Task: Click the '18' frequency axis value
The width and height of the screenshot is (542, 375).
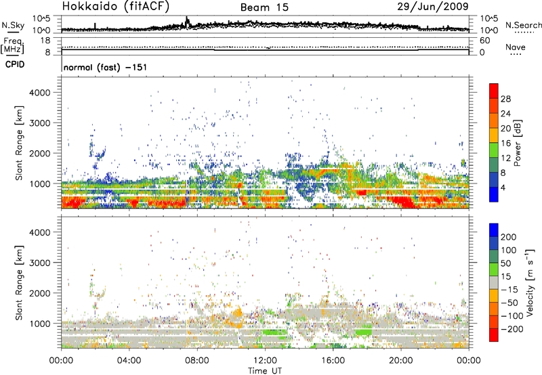Action: click(45, 41)
